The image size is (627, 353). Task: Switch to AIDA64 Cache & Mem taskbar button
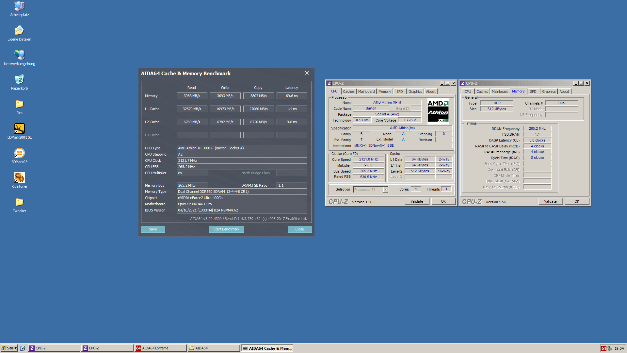point(267,348)
